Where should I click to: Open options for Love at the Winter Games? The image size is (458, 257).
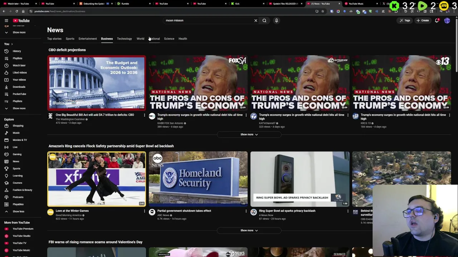pyautogui.click(x=144, y=211)
